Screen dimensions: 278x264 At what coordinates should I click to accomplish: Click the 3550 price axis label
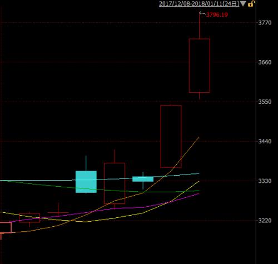[265, 102]
